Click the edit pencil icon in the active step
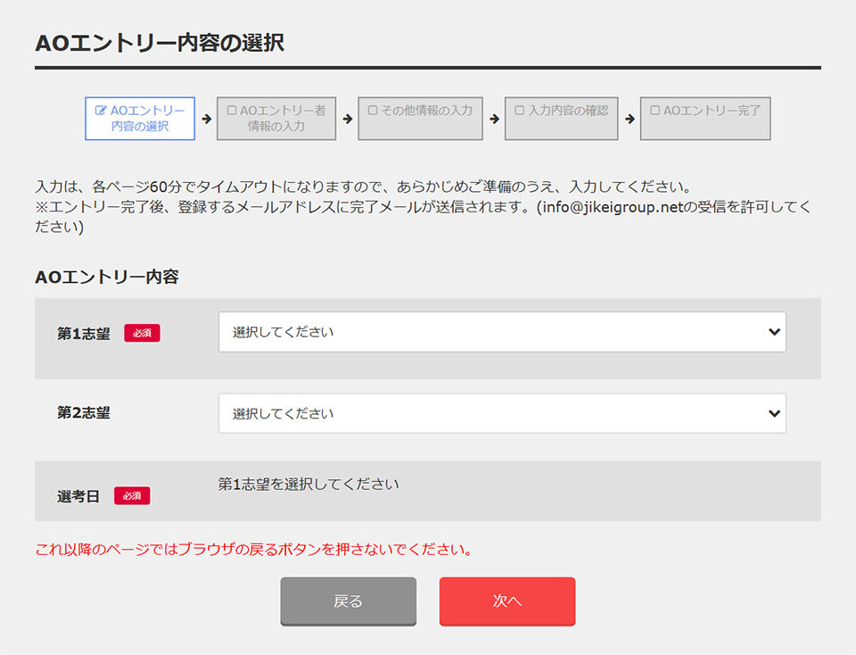856x655 pixels. point(101,112)
